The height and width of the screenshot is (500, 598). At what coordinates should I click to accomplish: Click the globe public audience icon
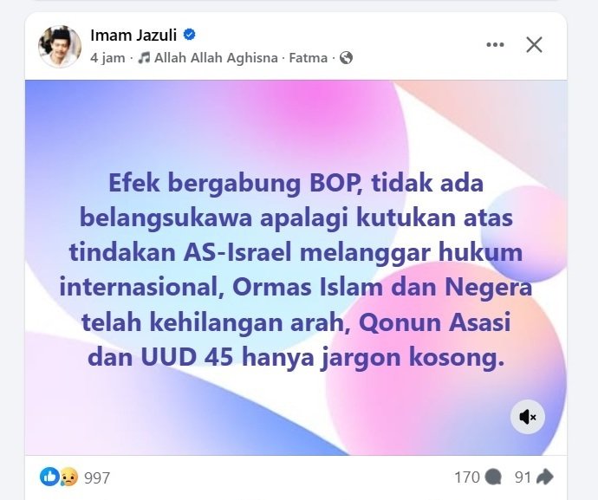pyautogui.click(x=346, y=58)
